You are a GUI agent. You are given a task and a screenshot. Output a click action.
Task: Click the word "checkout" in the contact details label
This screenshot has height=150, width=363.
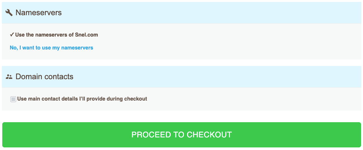click(x=136, y=99)
